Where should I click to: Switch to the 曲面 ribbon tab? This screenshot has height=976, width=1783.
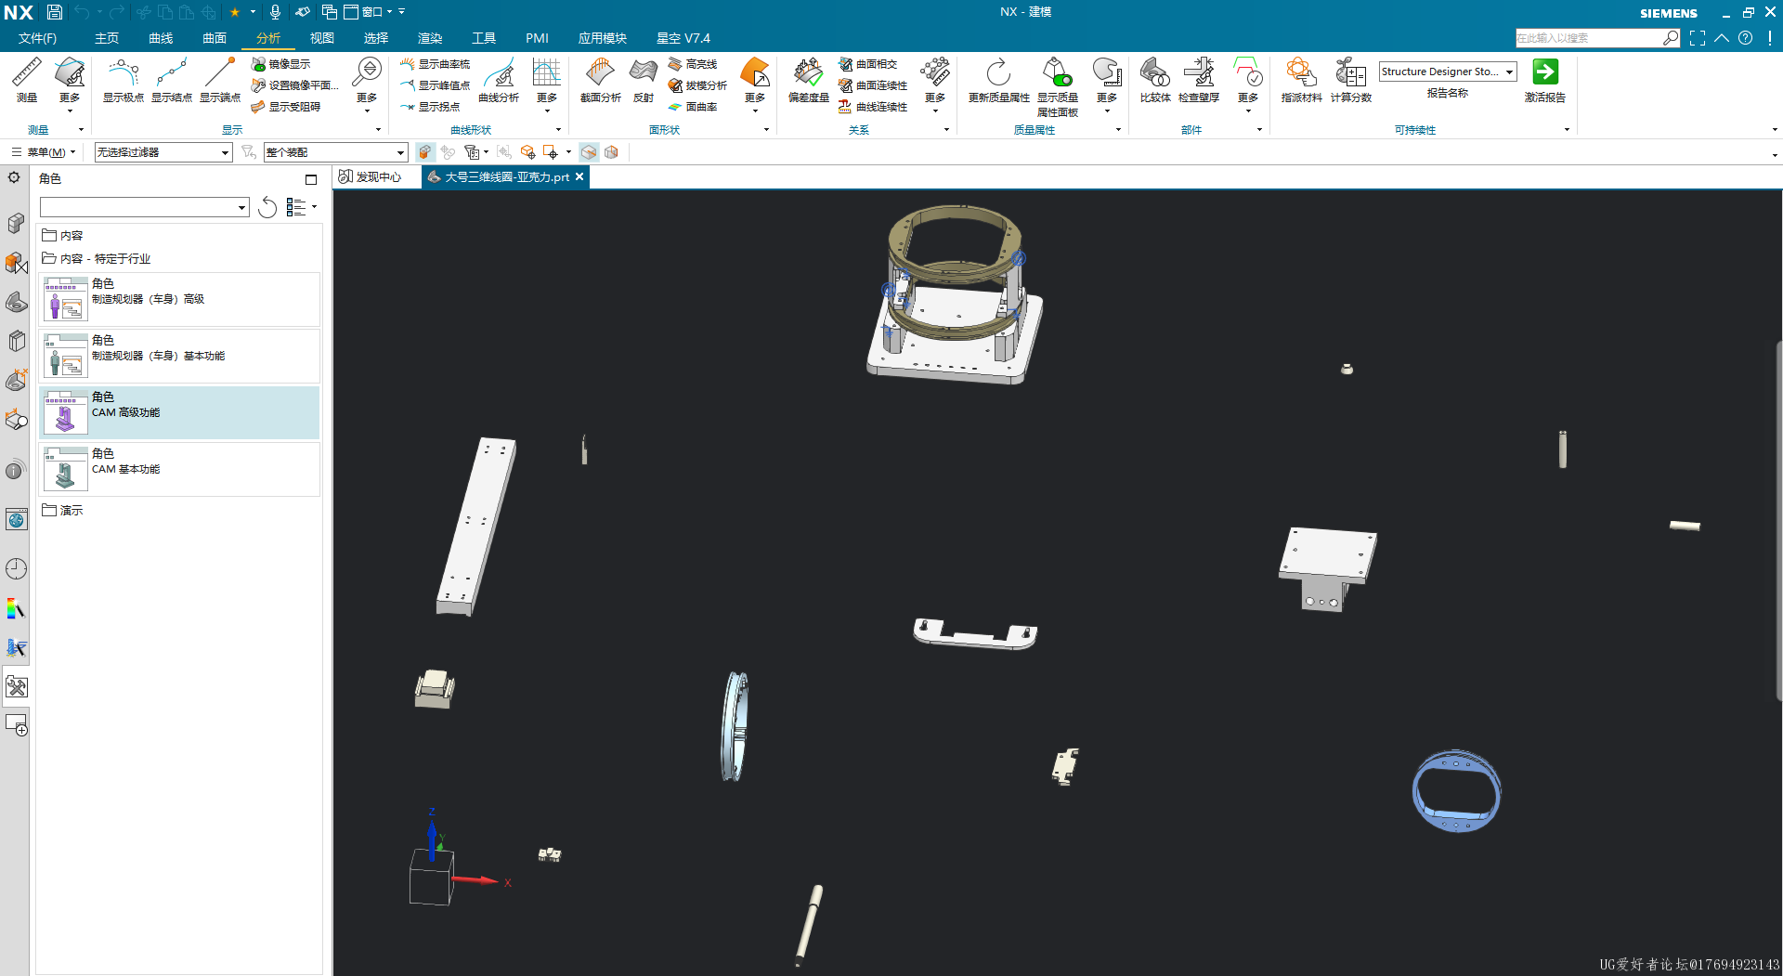[x=215, y=38]
